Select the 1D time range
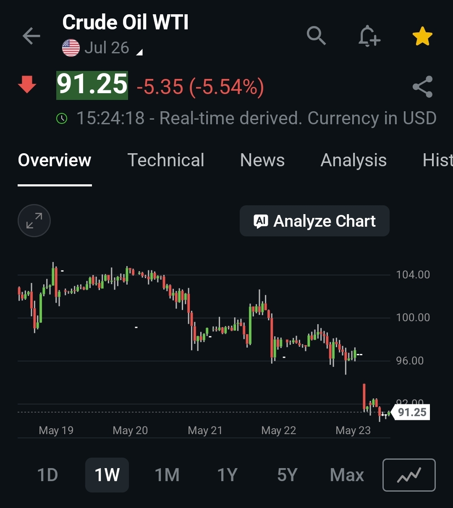This screenshot has height=508, width=453. tap(47, 475)
